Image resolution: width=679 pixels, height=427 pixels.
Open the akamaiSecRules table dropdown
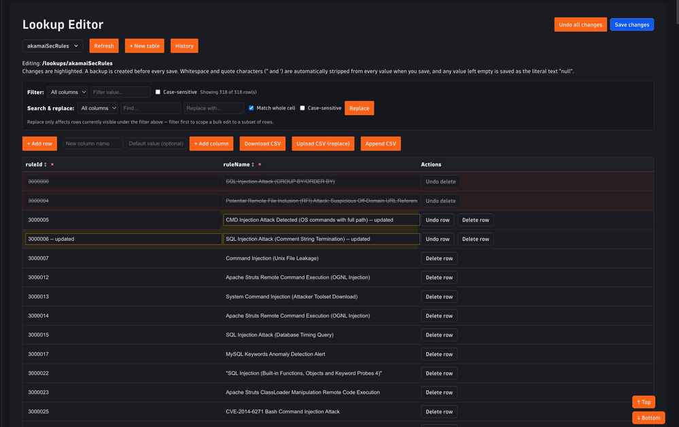click(x=52, y=46)
